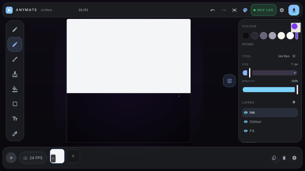
Task: Select the Brush tool
Action: [x=15, y=59]
